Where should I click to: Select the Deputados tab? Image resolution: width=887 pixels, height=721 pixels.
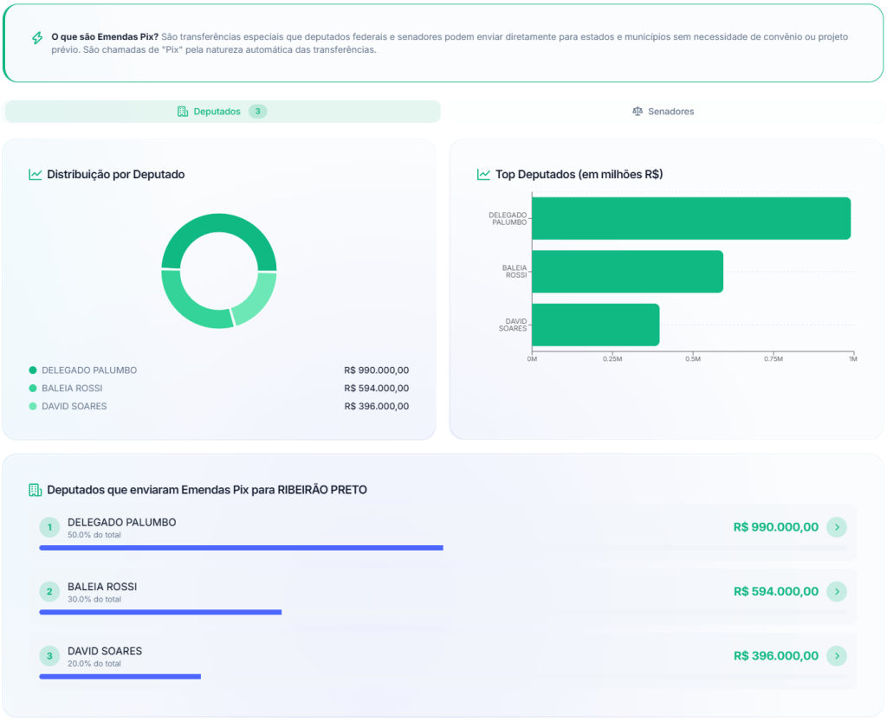pyautogui.click(x=217, y=112)
